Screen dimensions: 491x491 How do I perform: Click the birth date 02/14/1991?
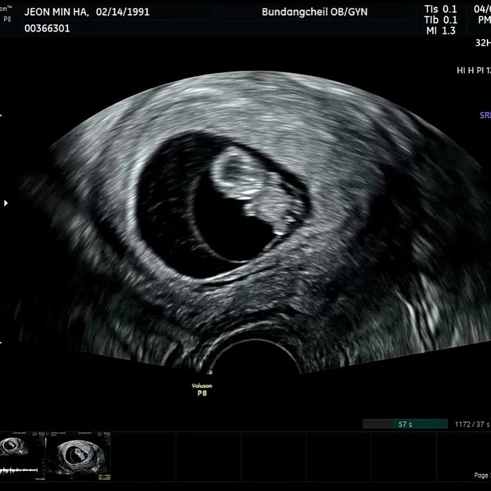pyautogui.click(x=122, y=12)
